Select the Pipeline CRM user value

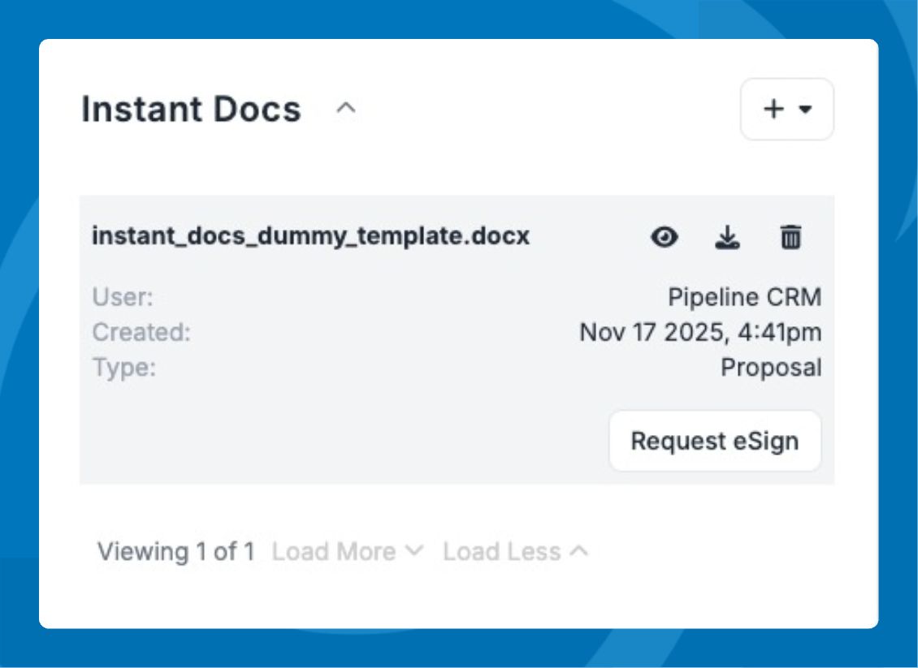pyautogui.click(x=744, y=297)
